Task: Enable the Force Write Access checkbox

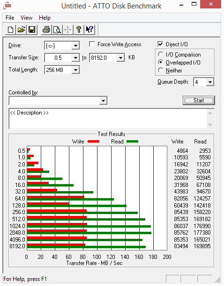Action: 92,44
